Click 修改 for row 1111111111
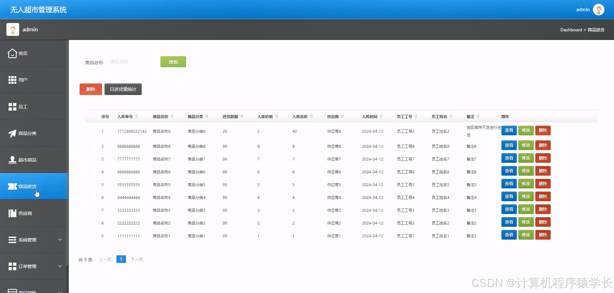 526,235
